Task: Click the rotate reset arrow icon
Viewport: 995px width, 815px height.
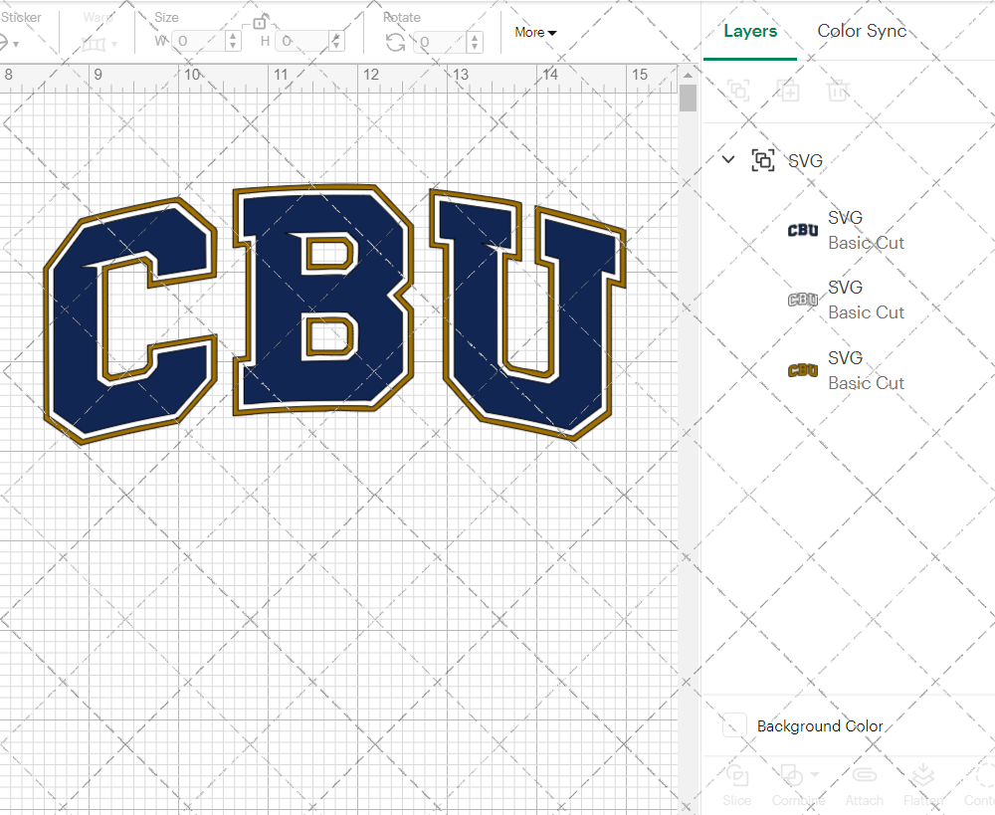Action: click(x=396, y=41)
